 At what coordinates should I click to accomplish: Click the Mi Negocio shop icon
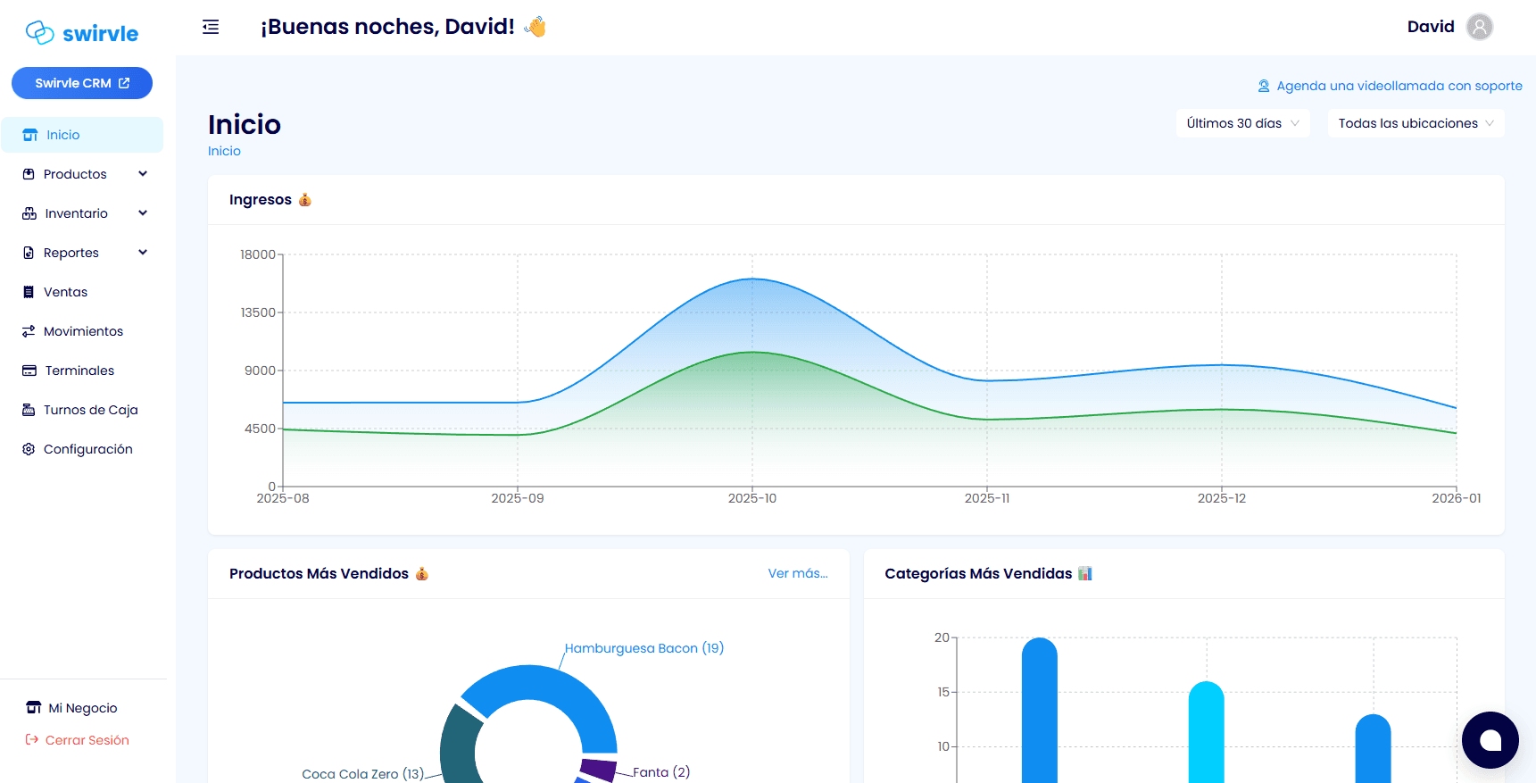click(x=34, y=708)
